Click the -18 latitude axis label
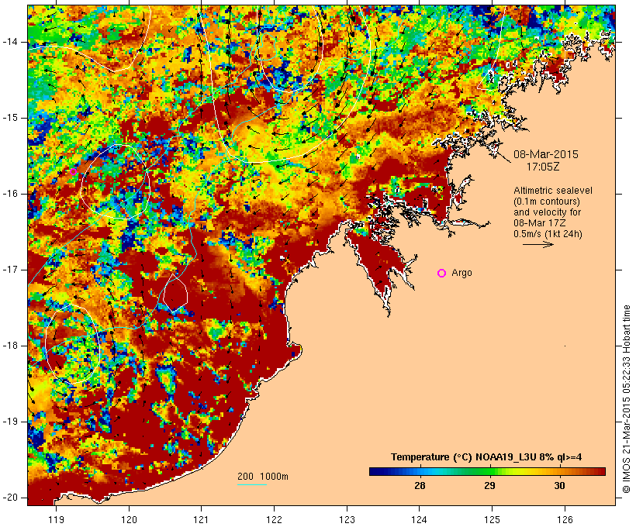This screenshot has height=527, width=636. pyautogui.click(x=10, y=346)
